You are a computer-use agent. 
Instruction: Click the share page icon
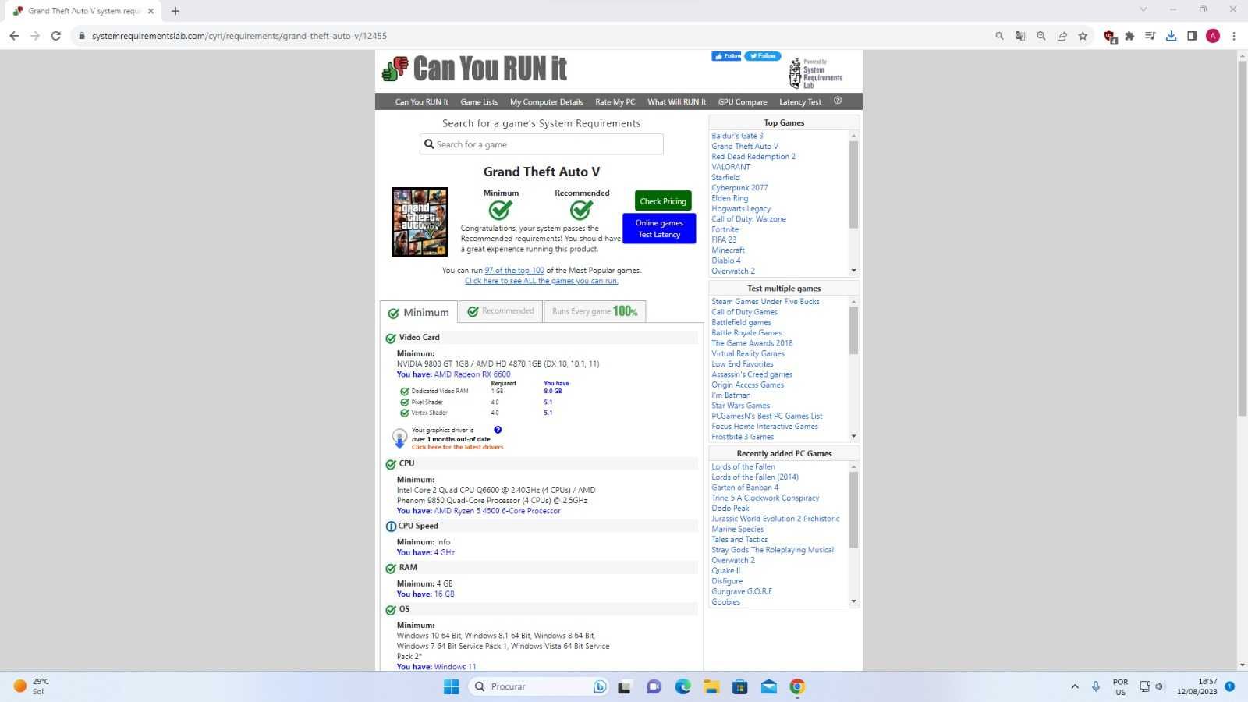pyautogui.click(x=1062, y=36)
